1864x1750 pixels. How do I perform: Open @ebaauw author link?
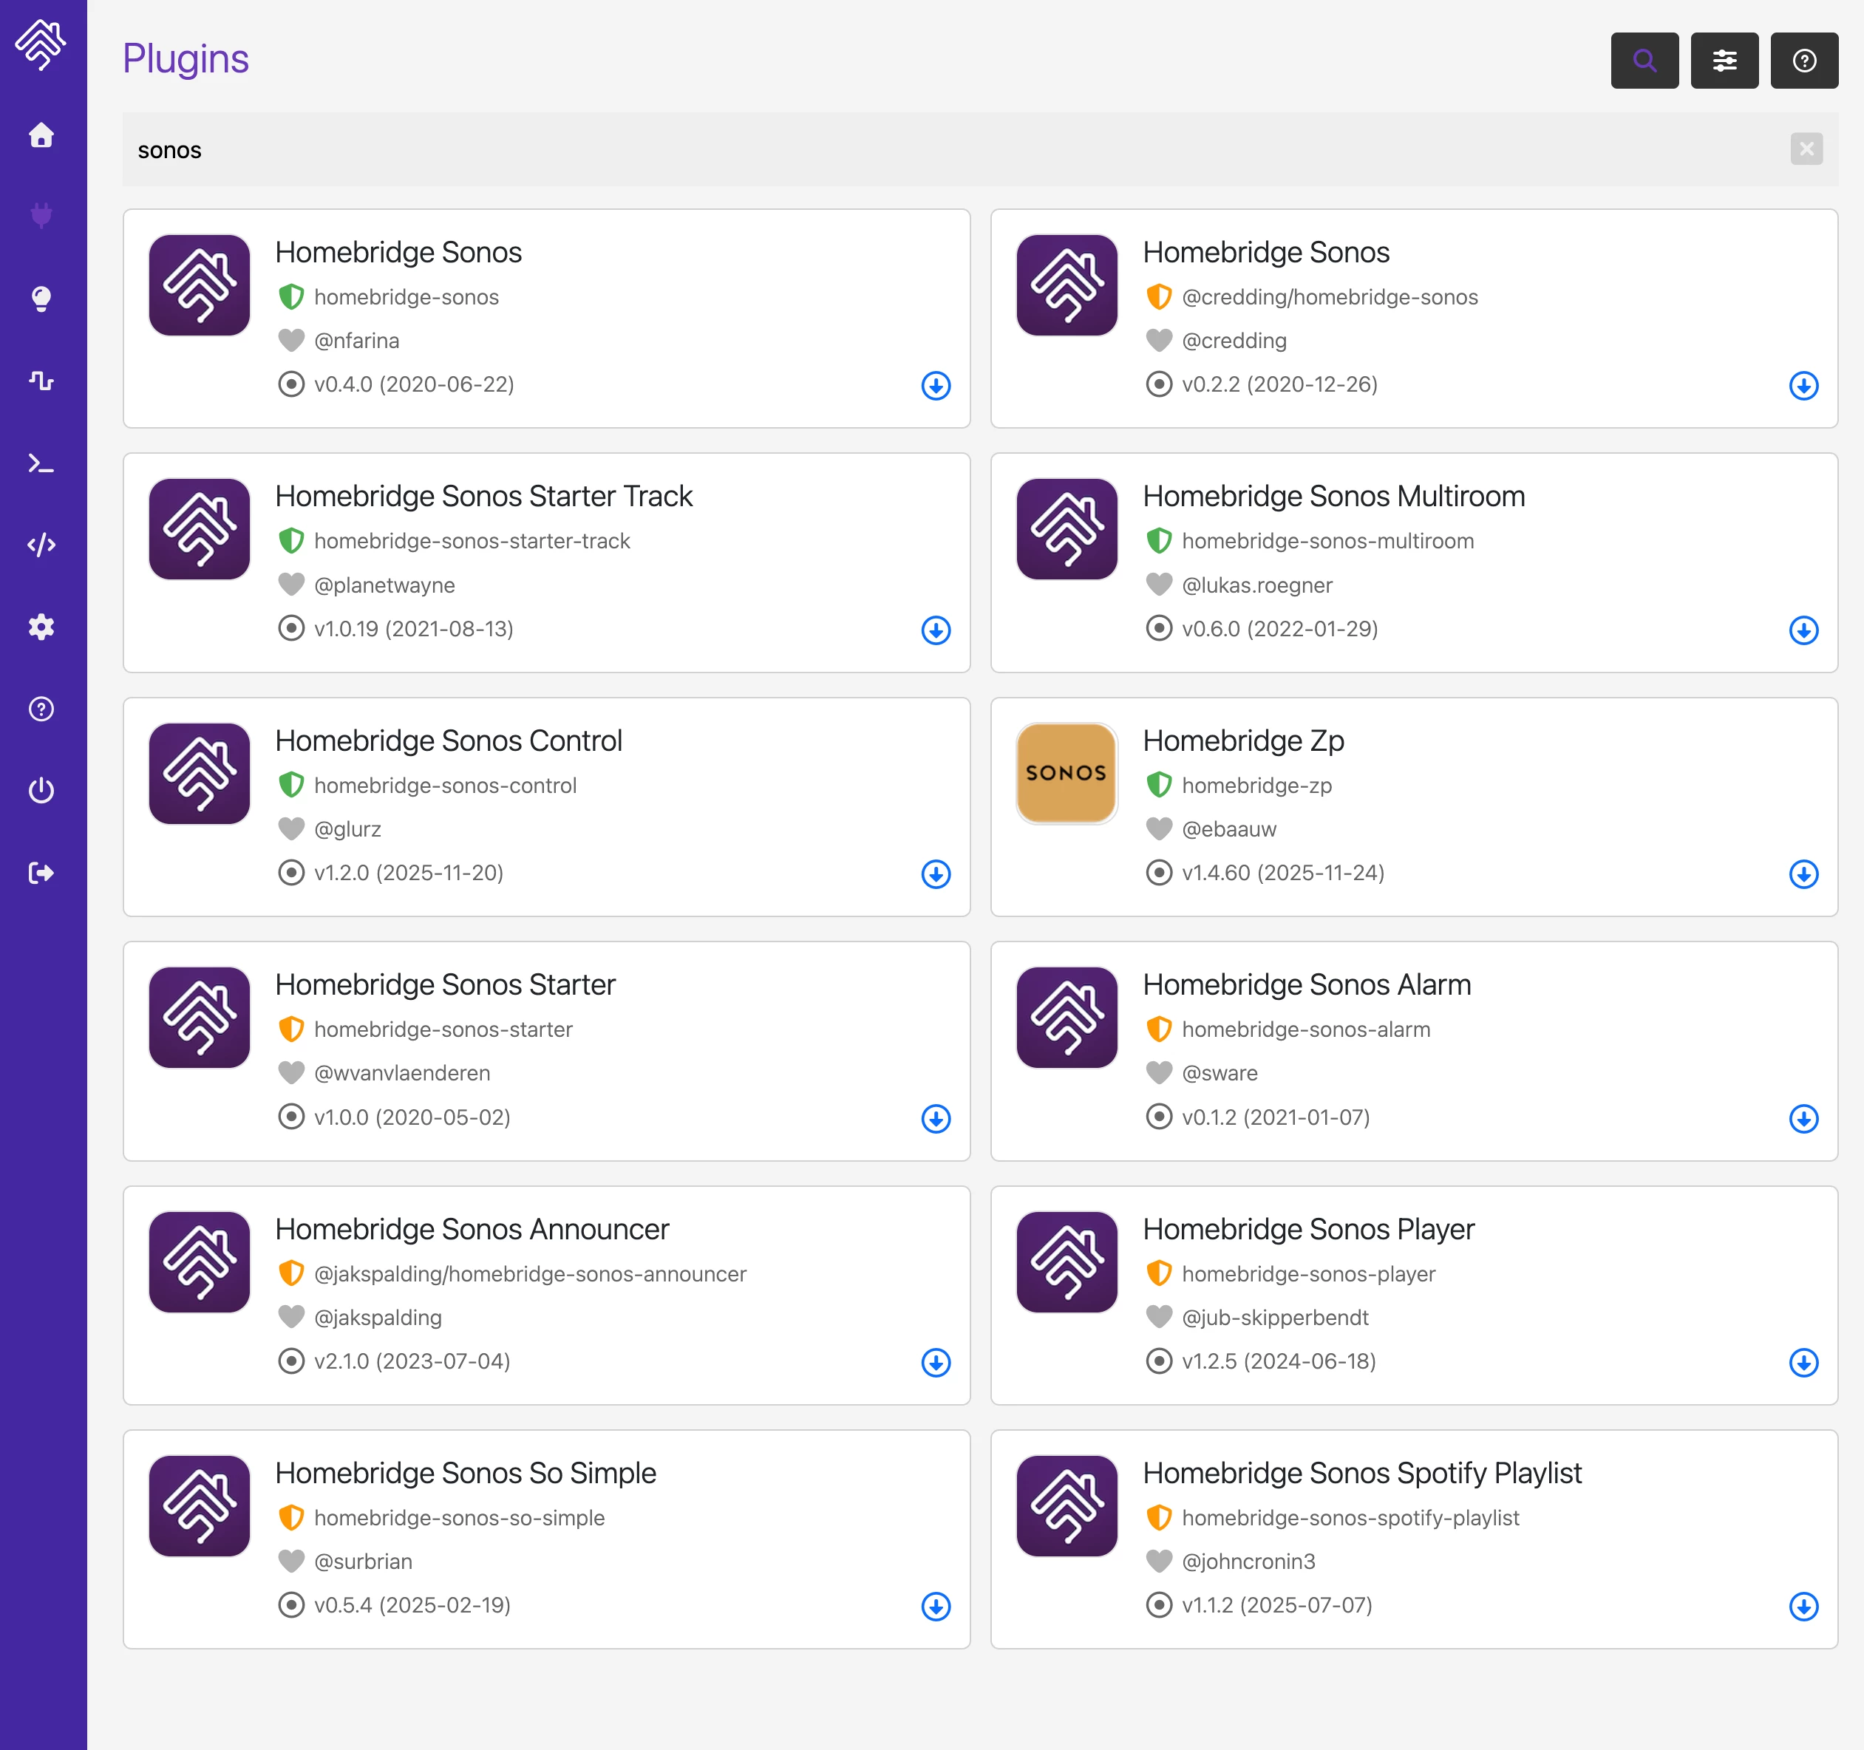(x=1228, y=828)
